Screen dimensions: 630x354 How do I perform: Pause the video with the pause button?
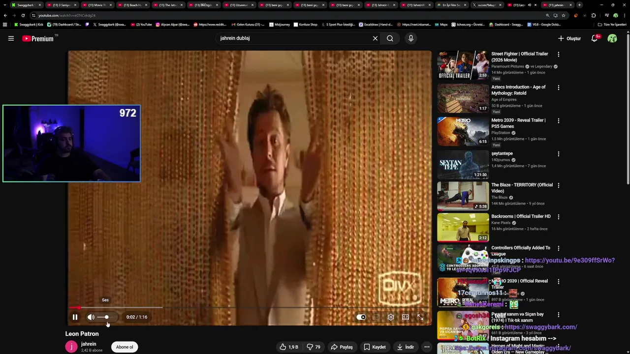75,317
